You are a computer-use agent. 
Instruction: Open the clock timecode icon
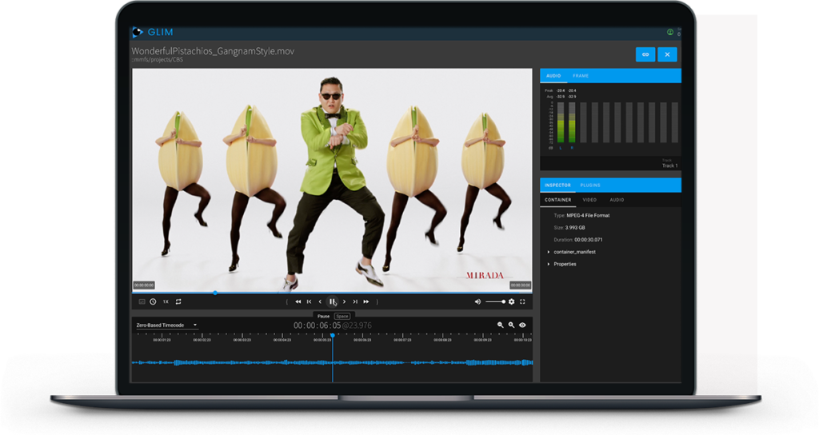[153, 301]
